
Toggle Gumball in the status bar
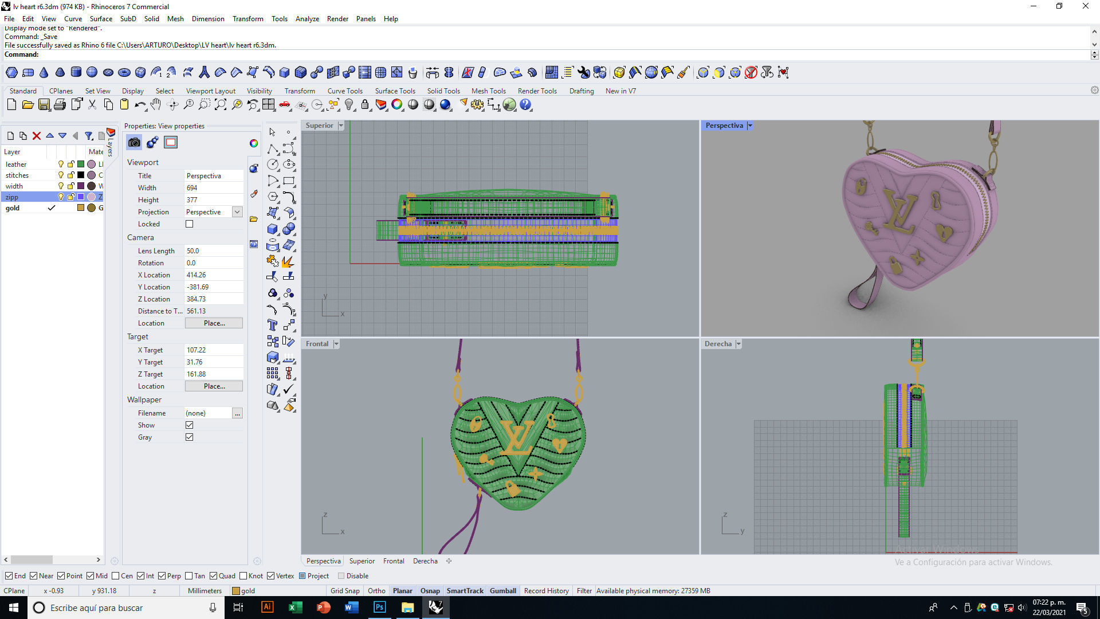pos(503,591)
